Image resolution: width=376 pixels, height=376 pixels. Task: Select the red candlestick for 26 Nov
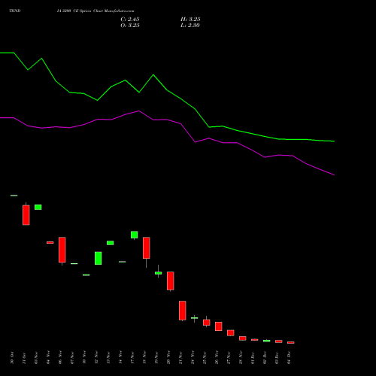tap(219, 326)
